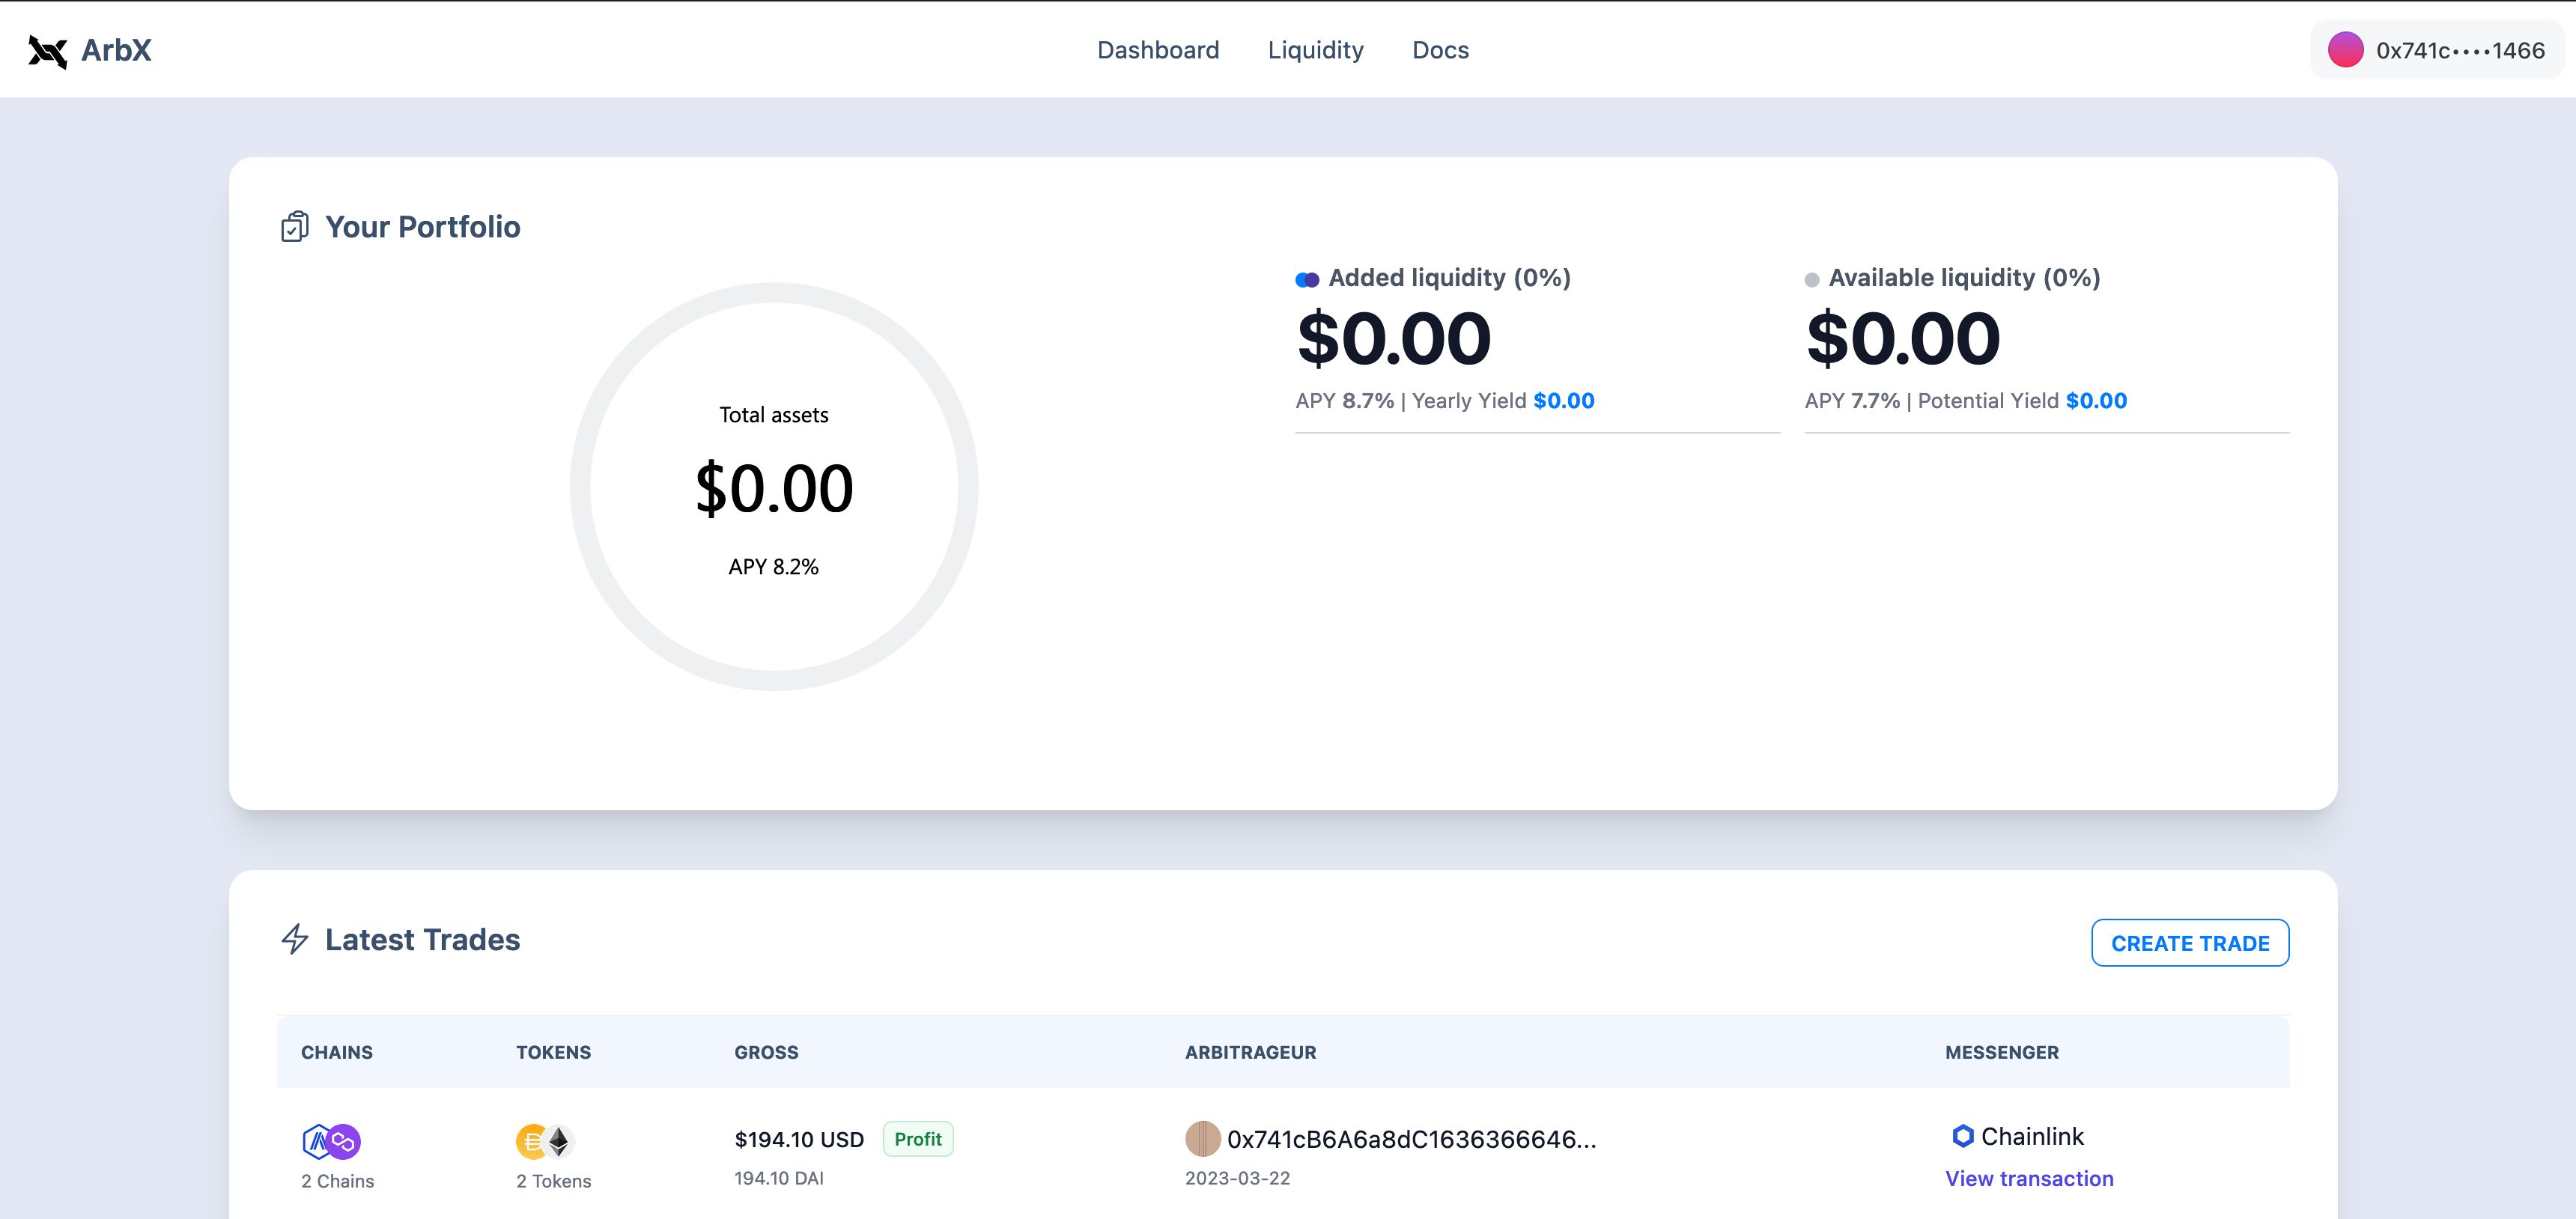Click the Potential Yield $0.00 value
Viewport: 2576px width, 1219px height.
2096,401
